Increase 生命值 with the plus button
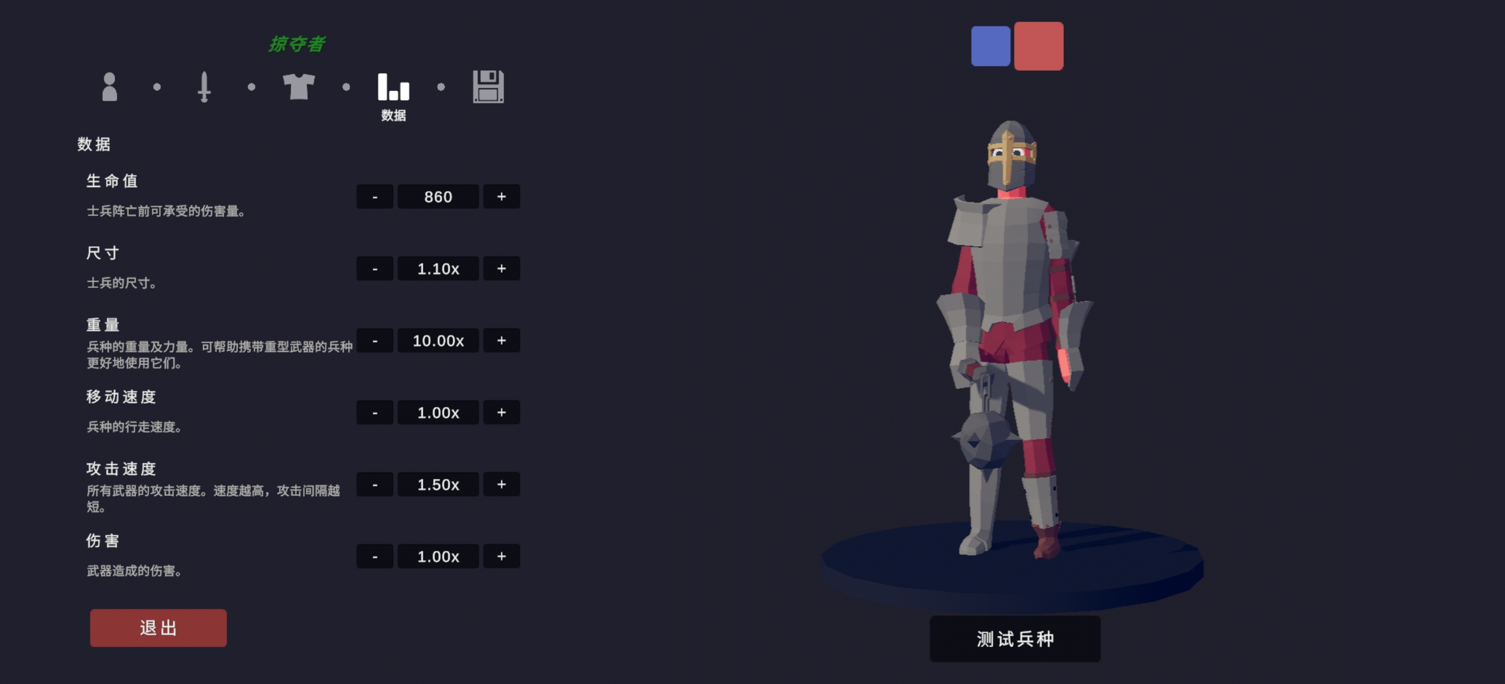Image resolution: width=1505 pixels, height=684 pixels. pyautogui.click(x=501, y=197)
